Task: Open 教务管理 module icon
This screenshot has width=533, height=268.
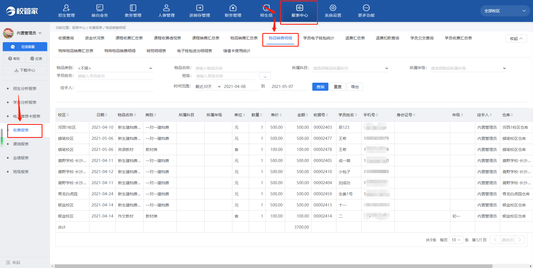Action: point(133,8)
